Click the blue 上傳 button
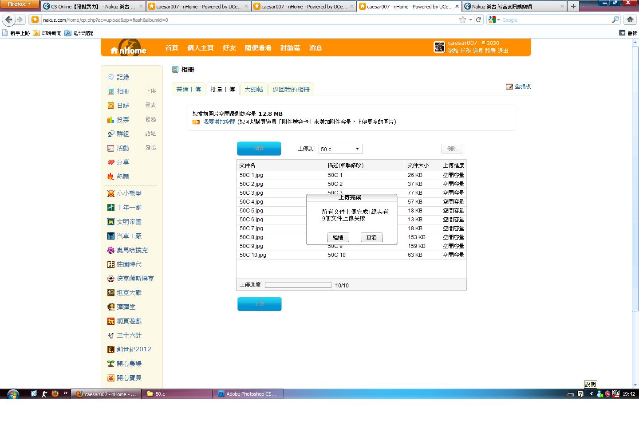 (x=260, y=304)
